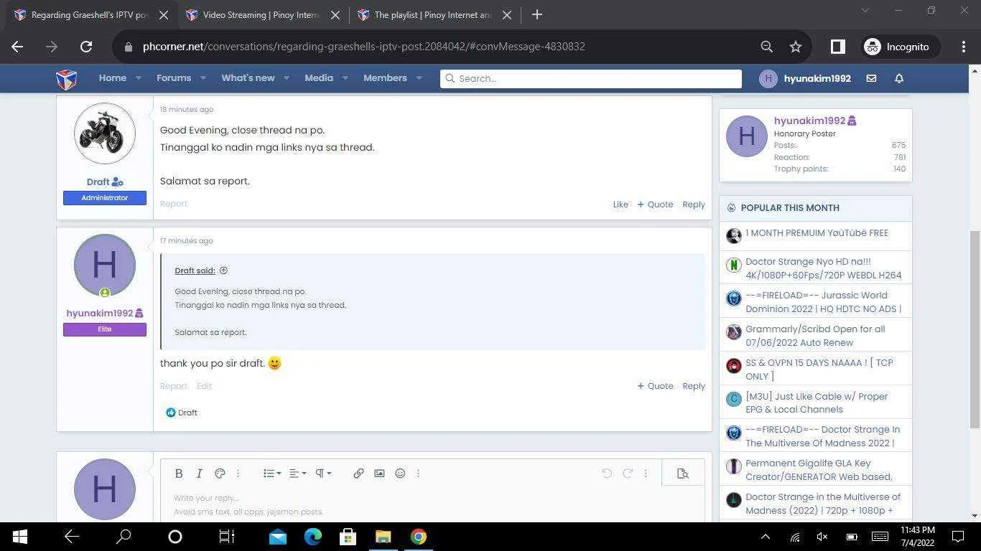Bookmark this page with star icon
Viewport: 981px width, 551px height.
(795, 47)
